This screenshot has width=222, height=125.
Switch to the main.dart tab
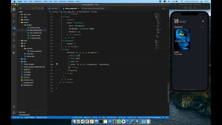(x=54, y=8)
